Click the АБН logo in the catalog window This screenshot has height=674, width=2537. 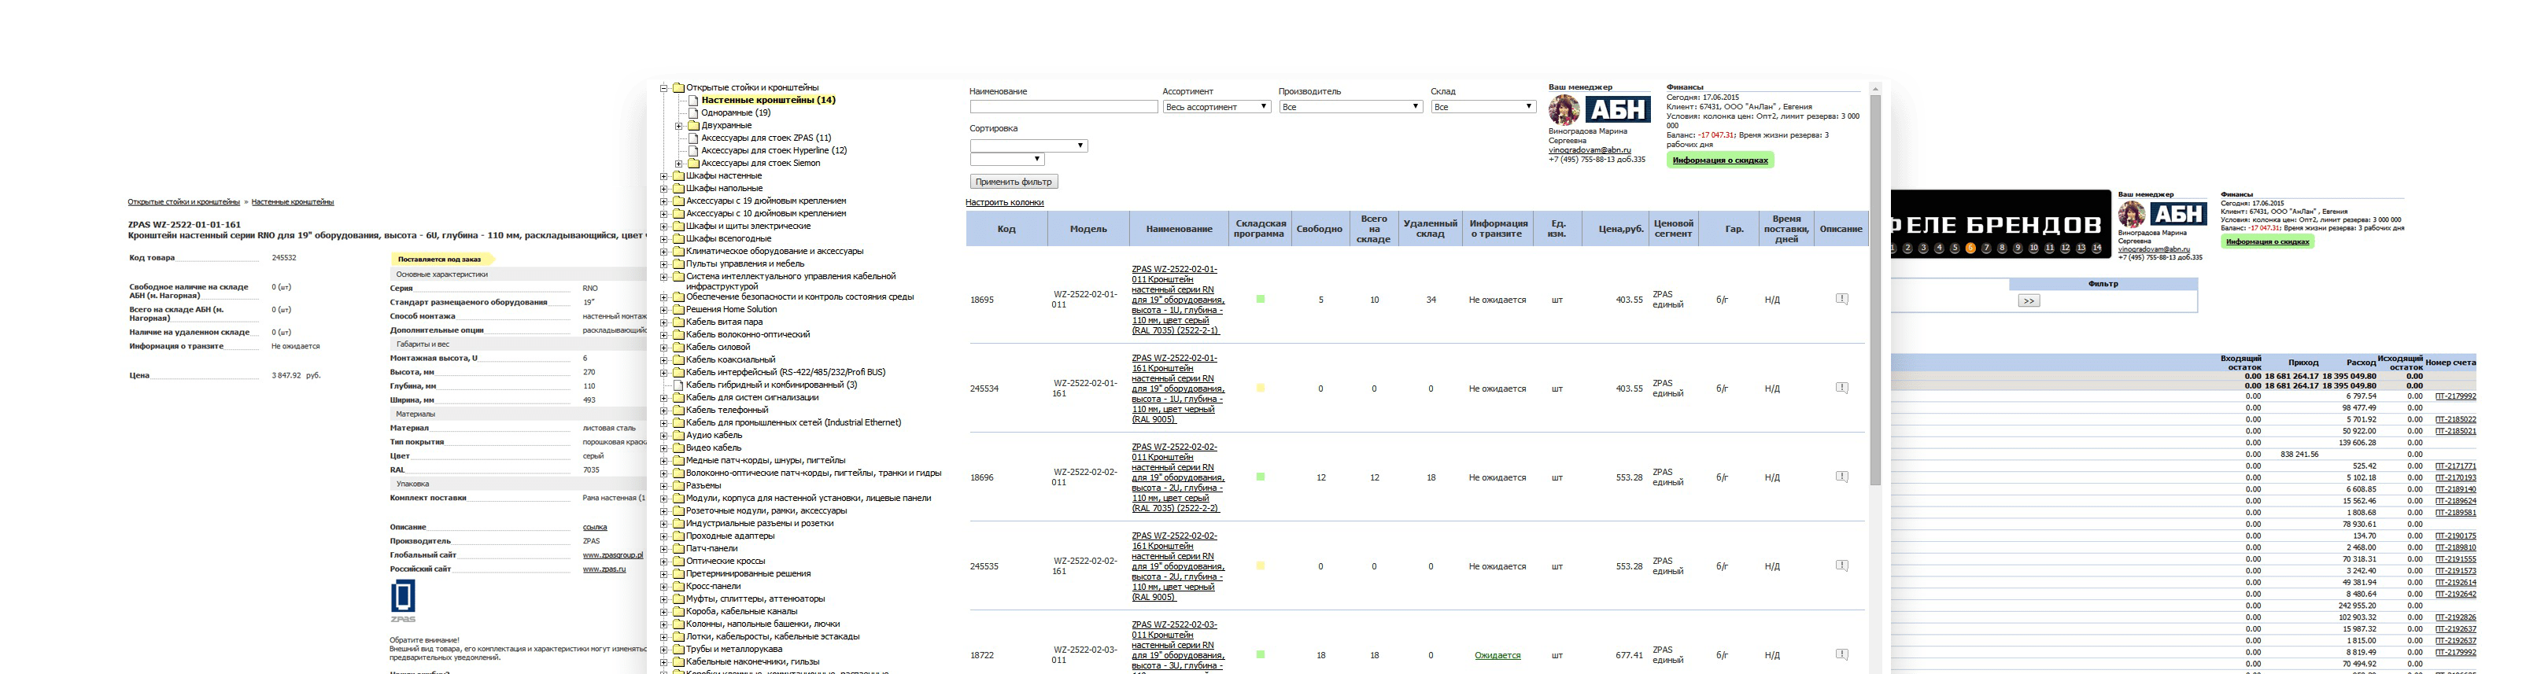click(x=1617, y=109)
